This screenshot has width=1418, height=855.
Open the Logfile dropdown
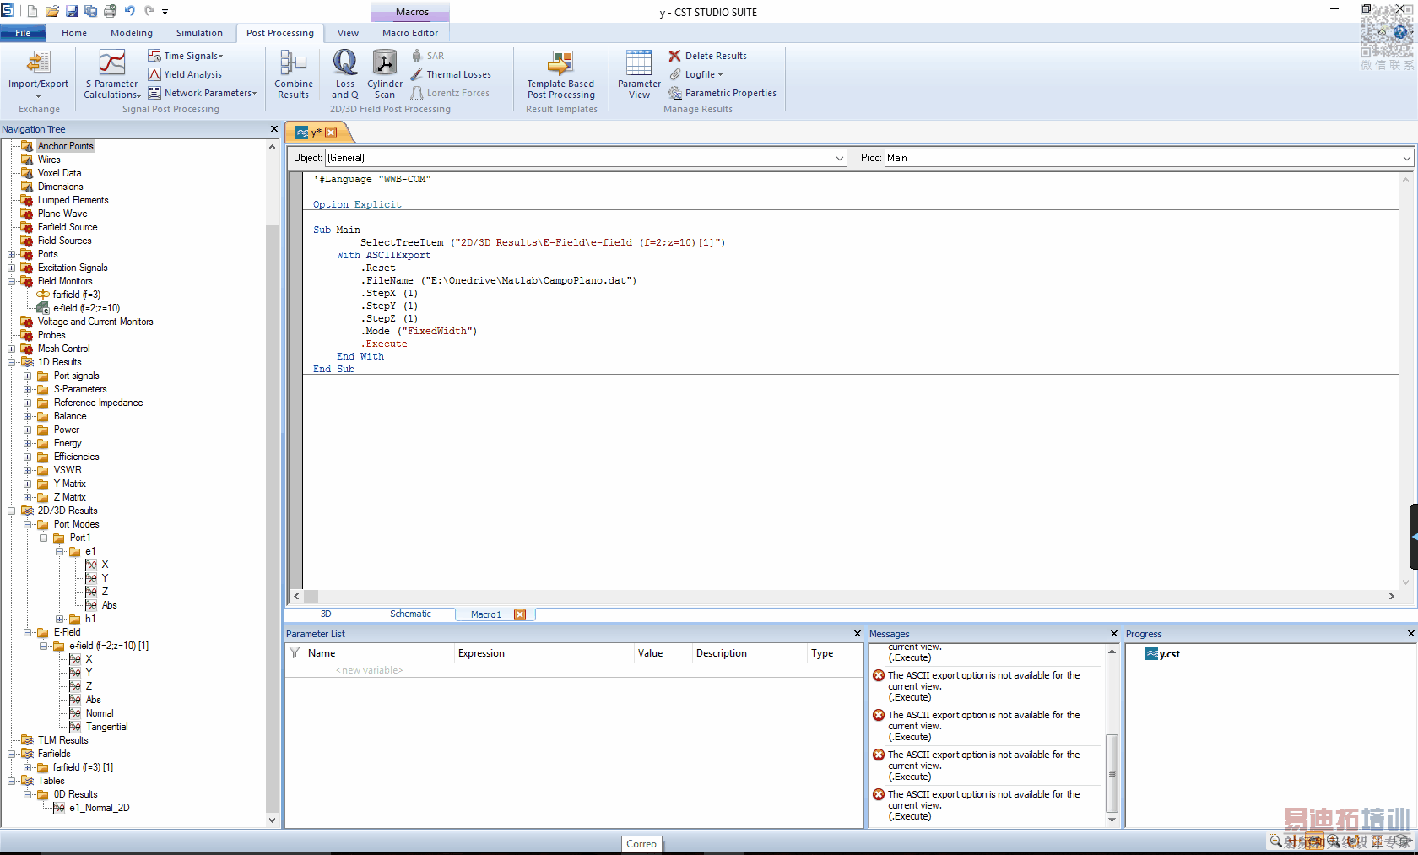point(696,74)
